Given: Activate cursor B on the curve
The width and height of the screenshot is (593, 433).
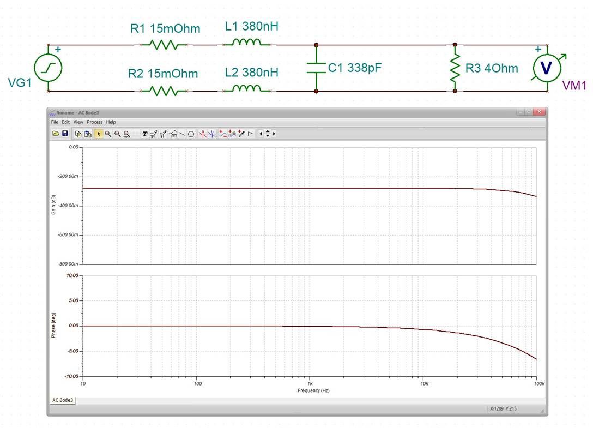Looking at the screenshot, I should click(x=212, y=134).
